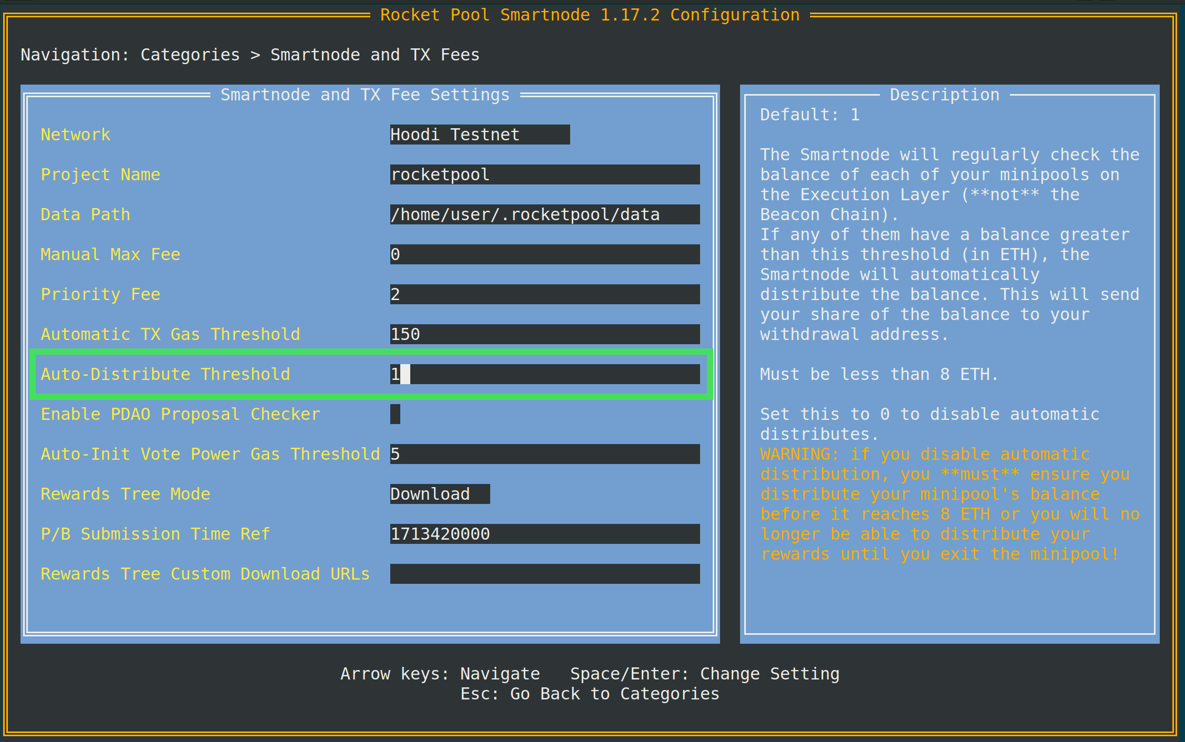Click Smartnode and TX Fees breadcrumb text
The width and height of the screenshot is (1185, 742).
(x=374, y=55)
